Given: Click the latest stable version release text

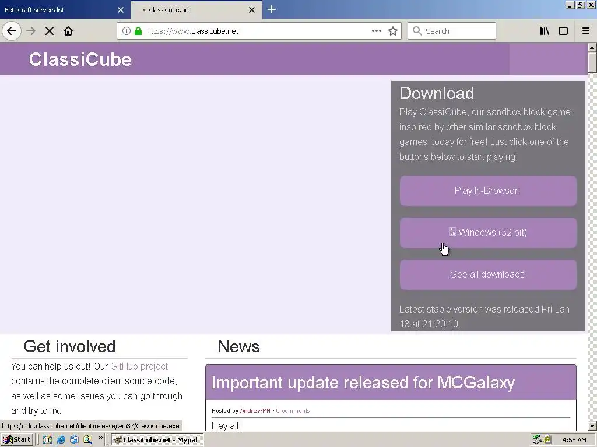Looking at the screenshot, I should pyautogui.click(x=484, y=316).
